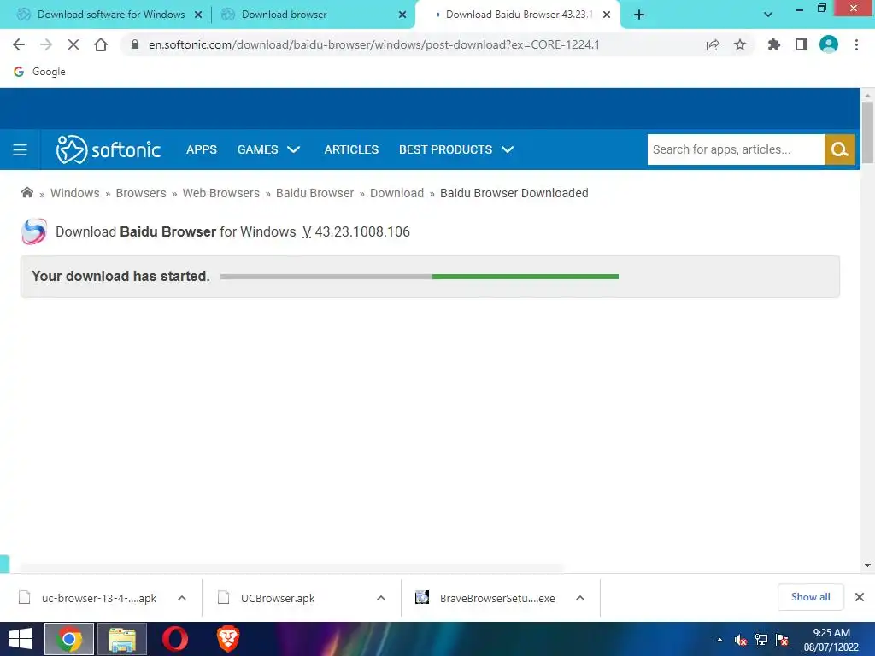875x656 pixels.
Task: Expand options for UCBrowser.apk
Action: tap(381, 598)
